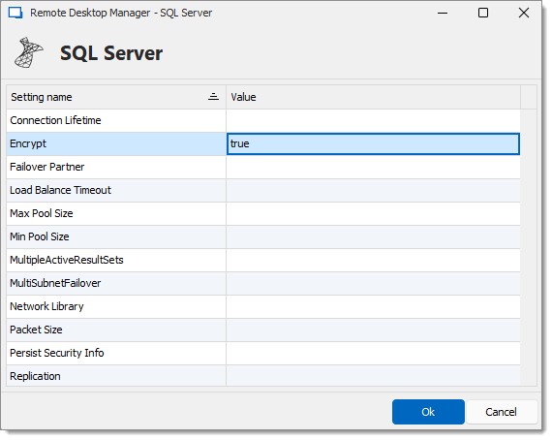Click the Persist Security Info value cell
Image resolution: width=552 pixels, height=440 pixels.
(x=373, y=353)
